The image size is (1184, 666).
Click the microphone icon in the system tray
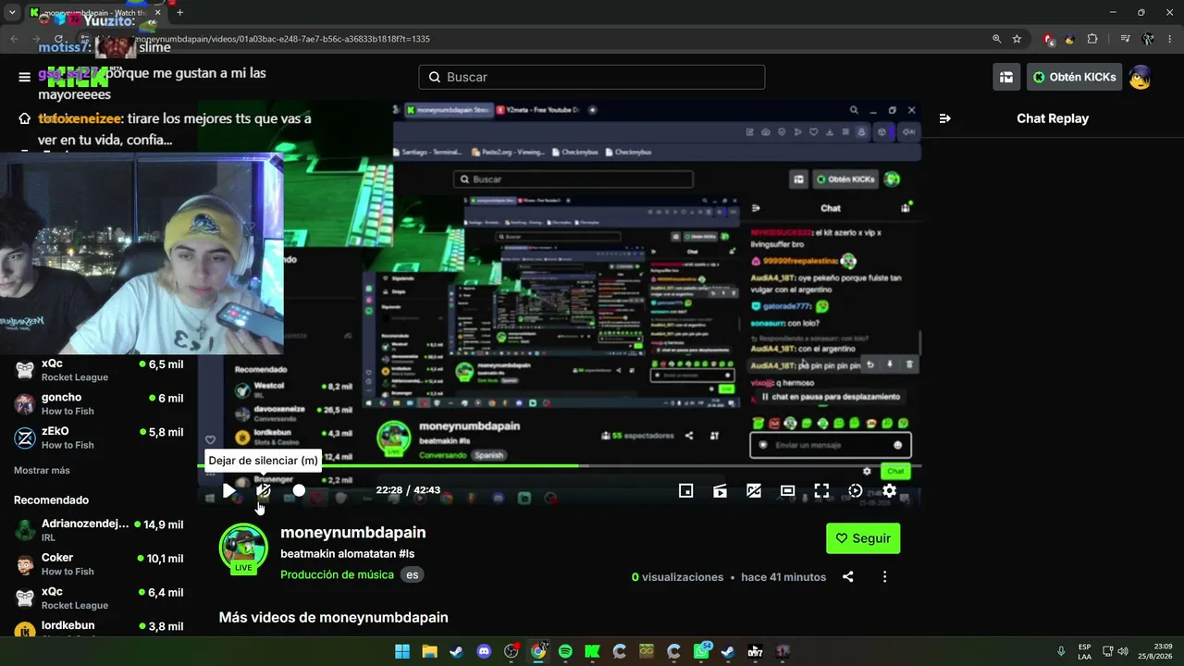(x=1061, y=651)
